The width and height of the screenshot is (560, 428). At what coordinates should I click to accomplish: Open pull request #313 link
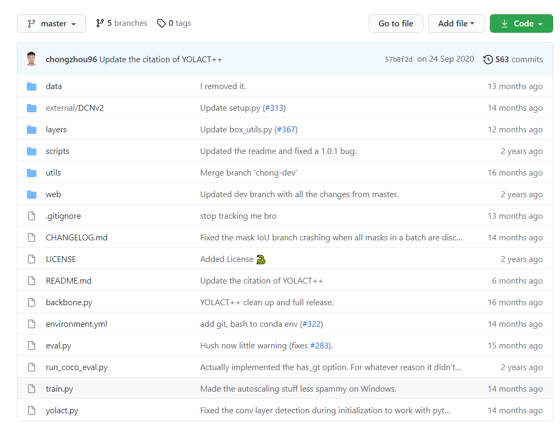[274, 108]
